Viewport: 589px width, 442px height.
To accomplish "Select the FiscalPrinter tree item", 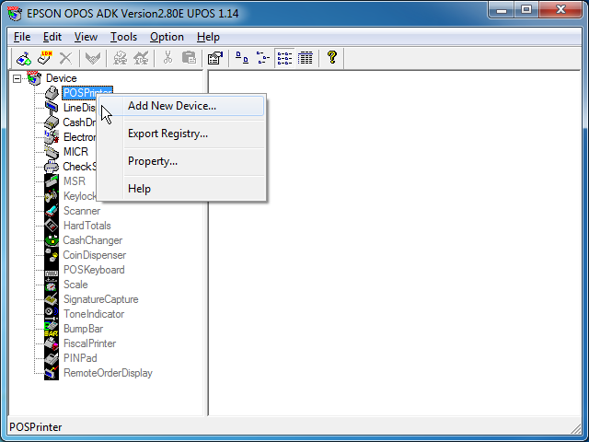I will (90, 343).
